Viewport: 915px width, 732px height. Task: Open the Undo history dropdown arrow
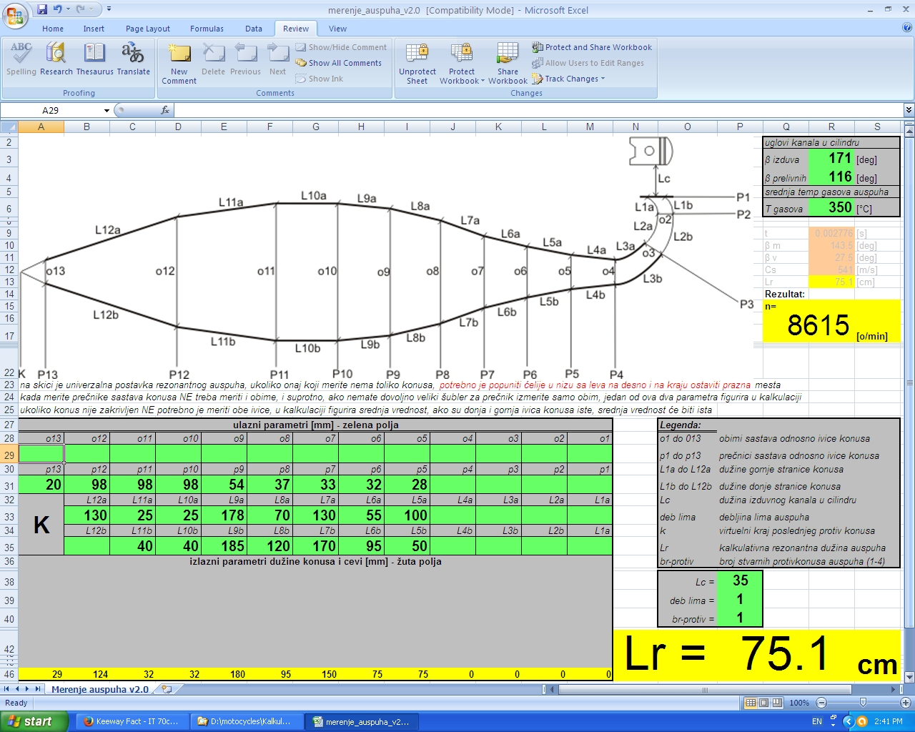click(x=67, y=9)
